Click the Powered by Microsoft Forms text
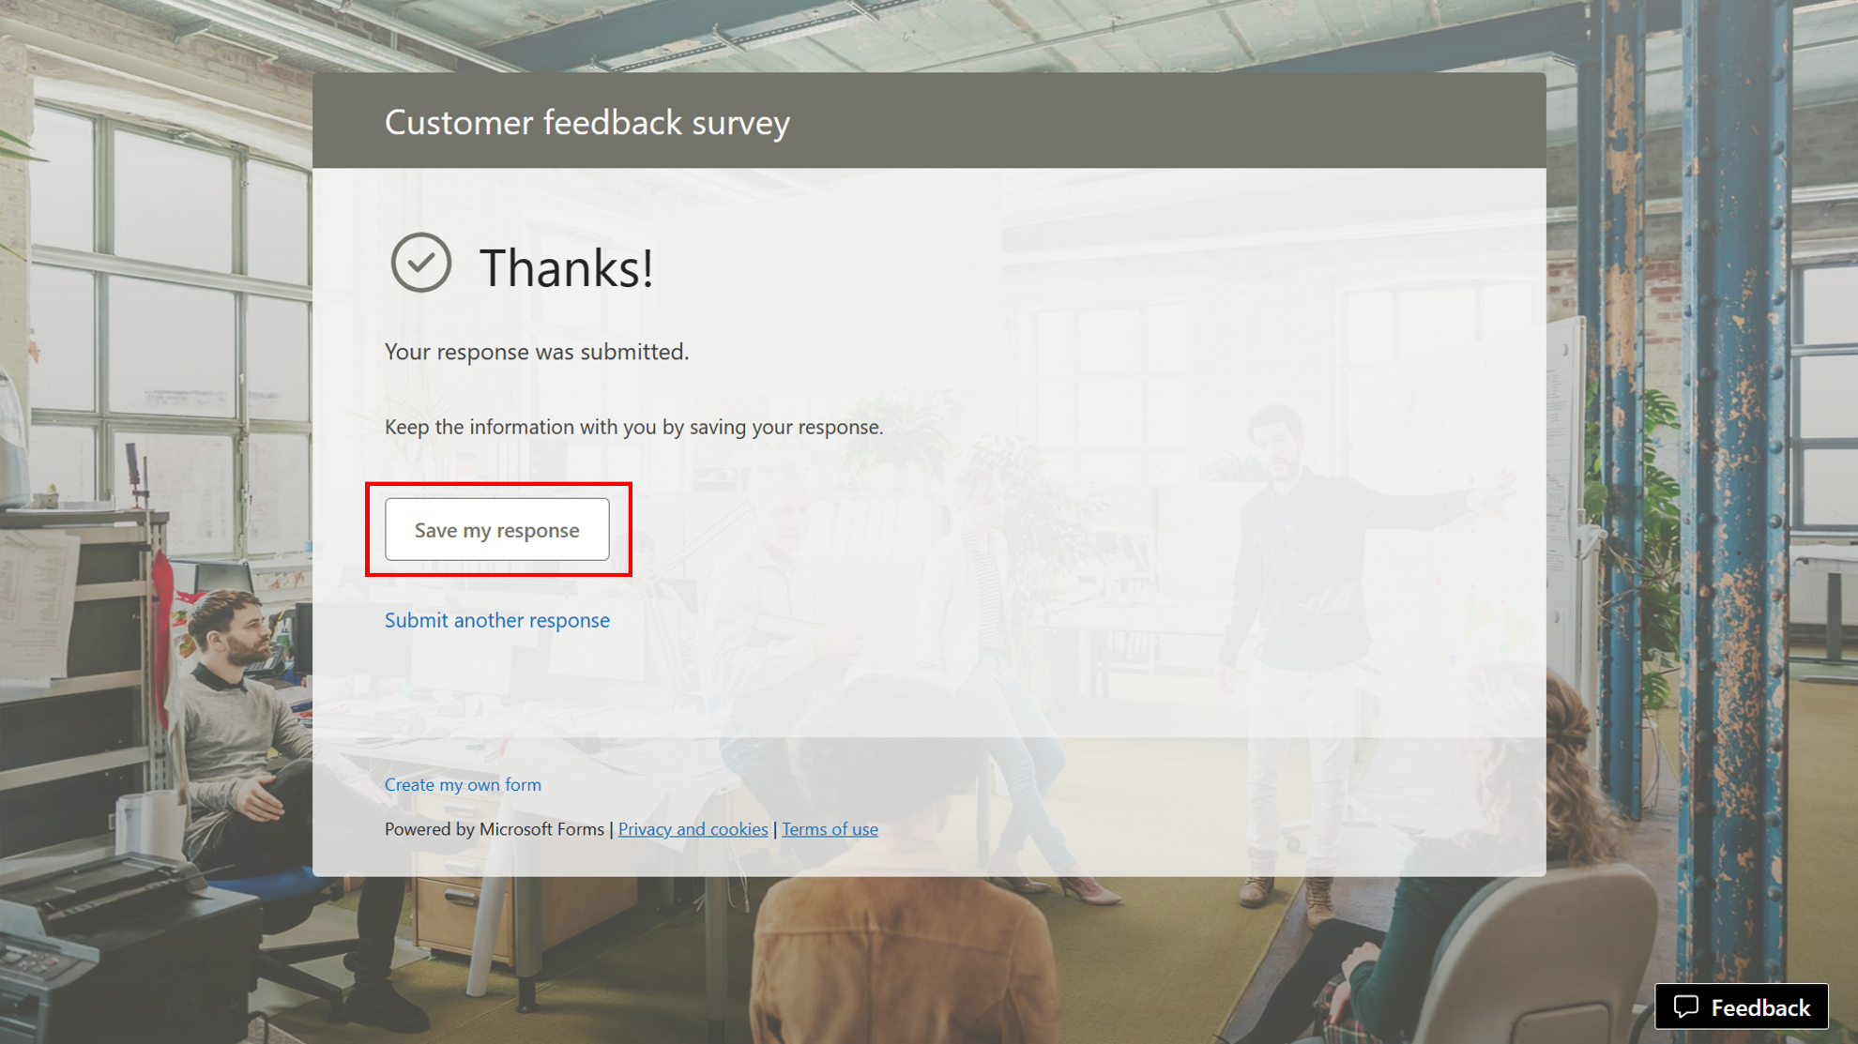This screenshot has height=1044, width=1858. [494, 829]
